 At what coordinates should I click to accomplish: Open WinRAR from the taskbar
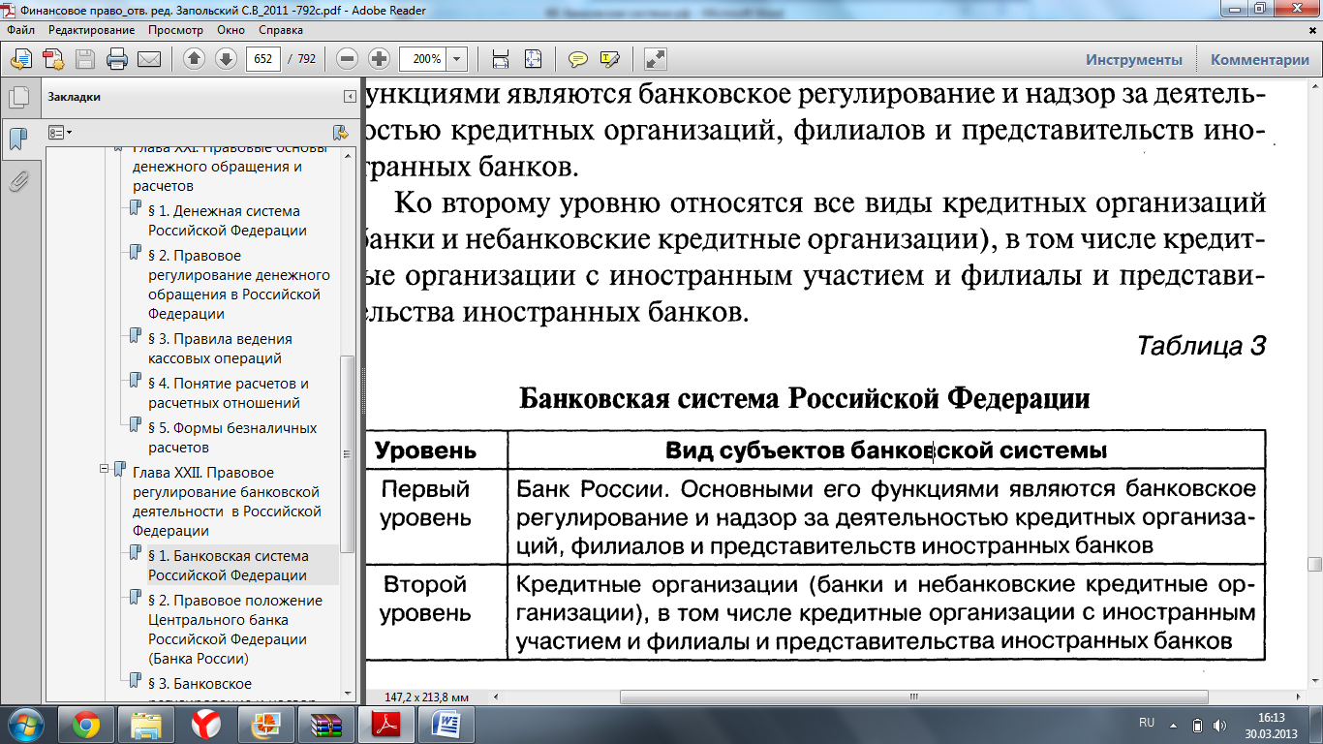[x=325, y=724]
